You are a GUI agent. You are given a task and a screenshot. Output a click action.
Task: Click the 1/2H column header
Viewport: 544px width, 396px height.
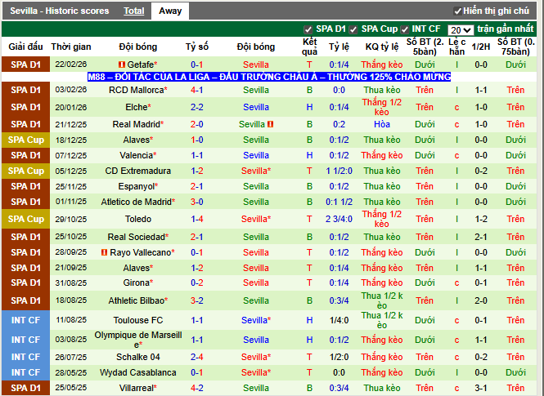tap(481, 47)
